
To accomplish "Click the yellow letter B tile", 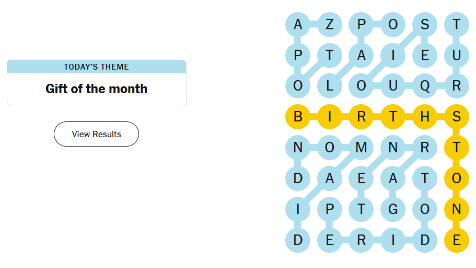I will [298, 117].
